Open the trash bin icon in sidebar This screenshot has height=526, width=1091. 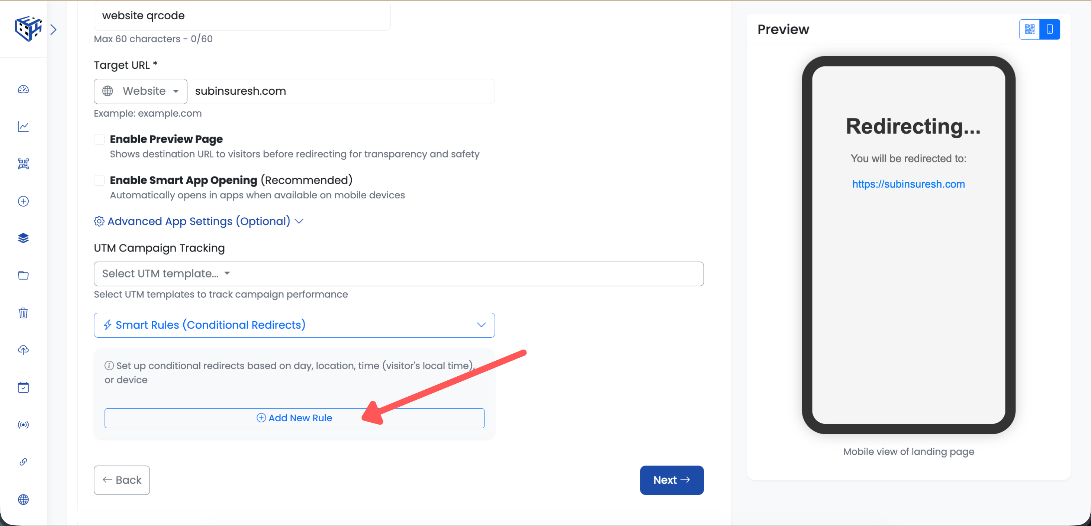point(23,313)
